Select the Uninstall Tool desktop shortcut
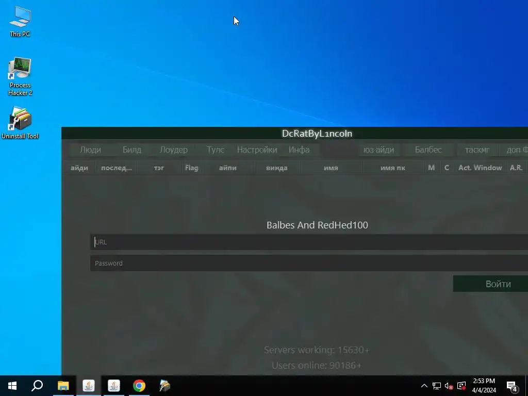The width and height of the screenshot is (528, 396). (20, 123)
